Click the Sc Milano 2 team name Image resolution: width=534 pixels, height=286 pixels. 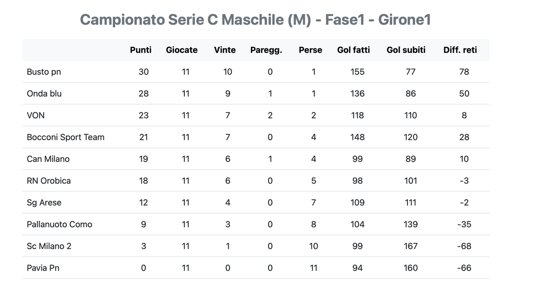point(49,246)
